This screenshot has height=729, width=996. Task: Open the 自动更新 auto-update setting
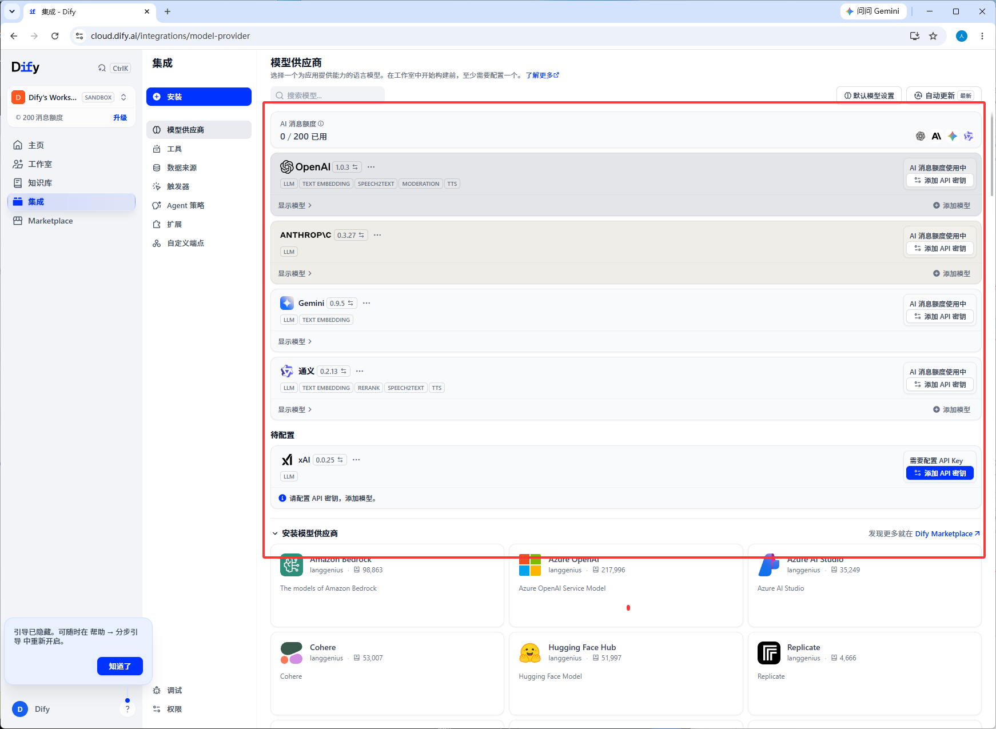click(944, 95)
